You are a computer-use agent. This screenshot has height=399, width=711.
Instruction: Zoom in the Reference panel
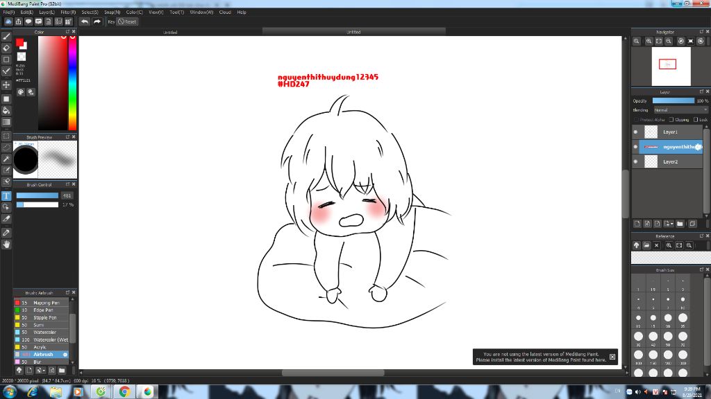tap(669, 245)
